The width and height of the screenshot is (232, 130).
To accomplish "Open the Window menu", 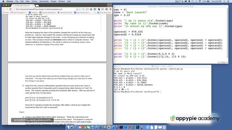I will 62,1.
